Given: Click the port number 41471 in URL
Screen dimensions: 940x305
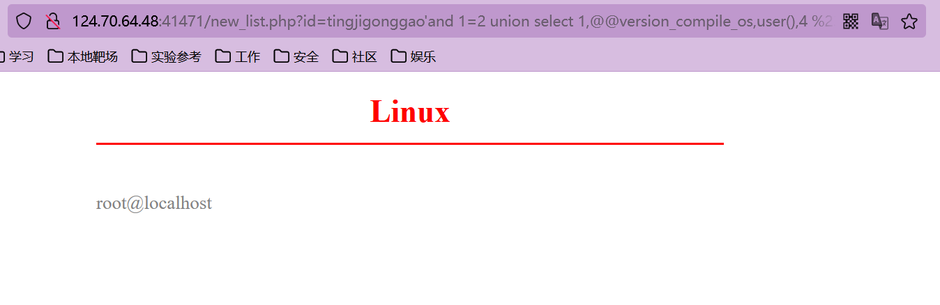Looking at the screenshot, I should (183, 21).
